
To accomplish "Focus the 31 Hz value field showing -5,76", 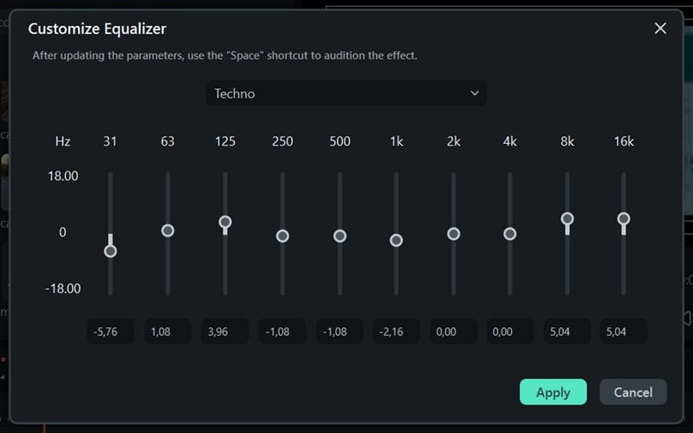I will point(110,331).
